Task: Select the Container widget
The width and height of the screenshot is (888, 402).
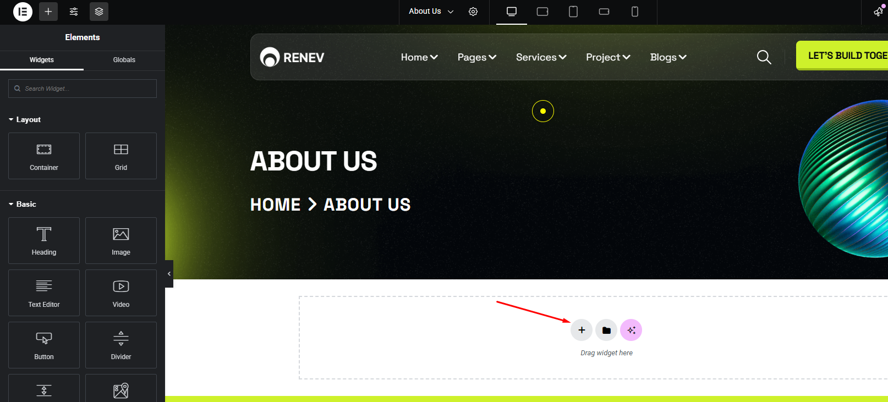Action: tap(44, 156)
